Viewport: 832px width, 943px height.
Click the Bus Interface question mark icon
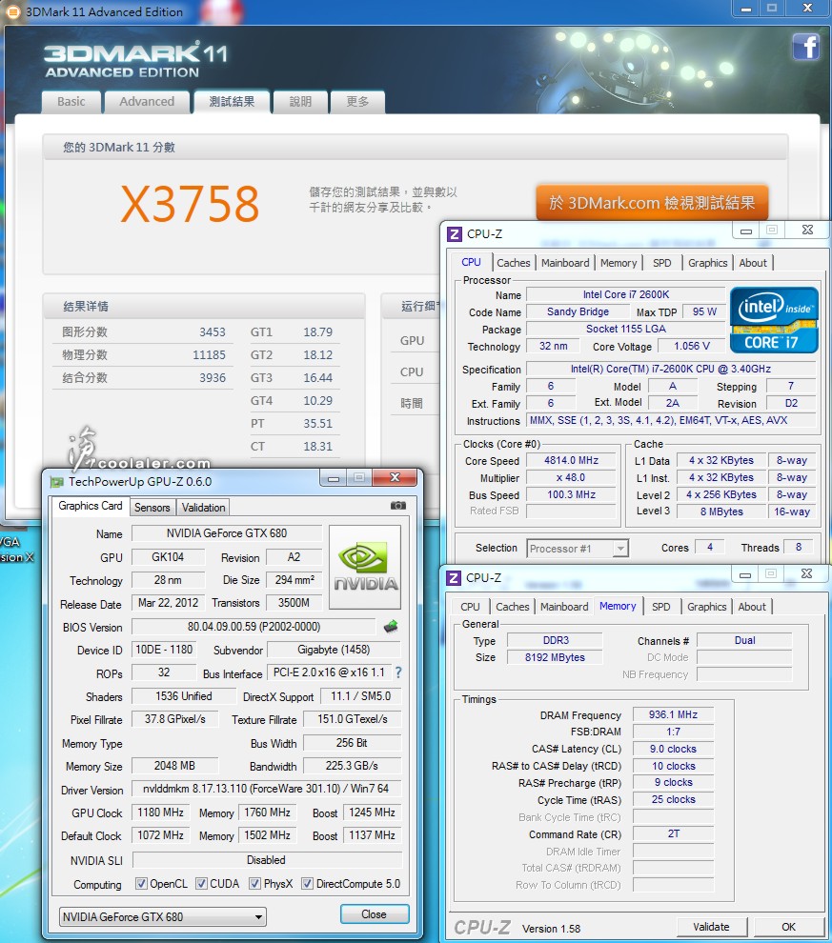pyautogui.click(x=398, y=672)
